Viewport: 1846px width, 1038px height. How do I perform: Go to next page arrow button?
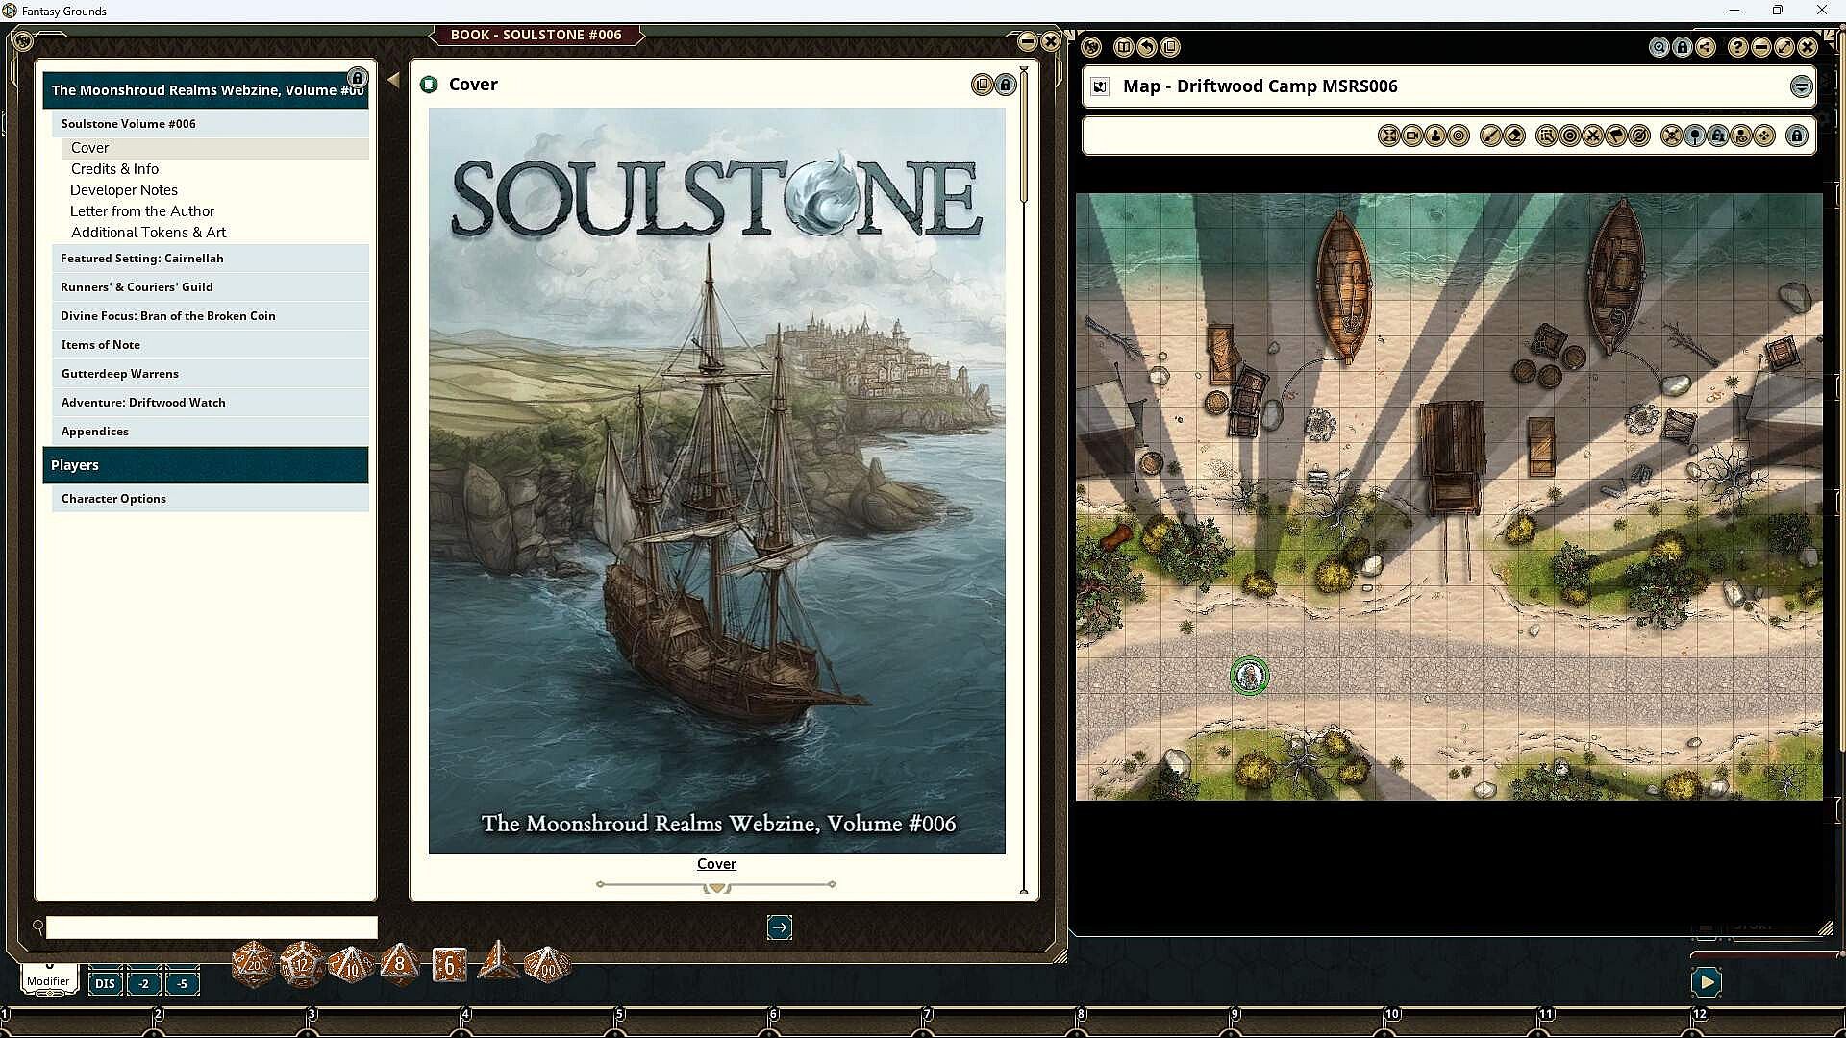coord(780,927)
